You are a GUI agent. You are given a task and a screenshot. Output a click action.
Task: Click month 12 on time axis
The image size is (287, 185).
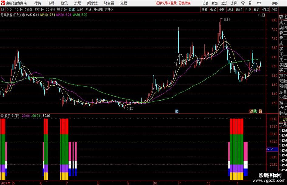tap(209, 183)
